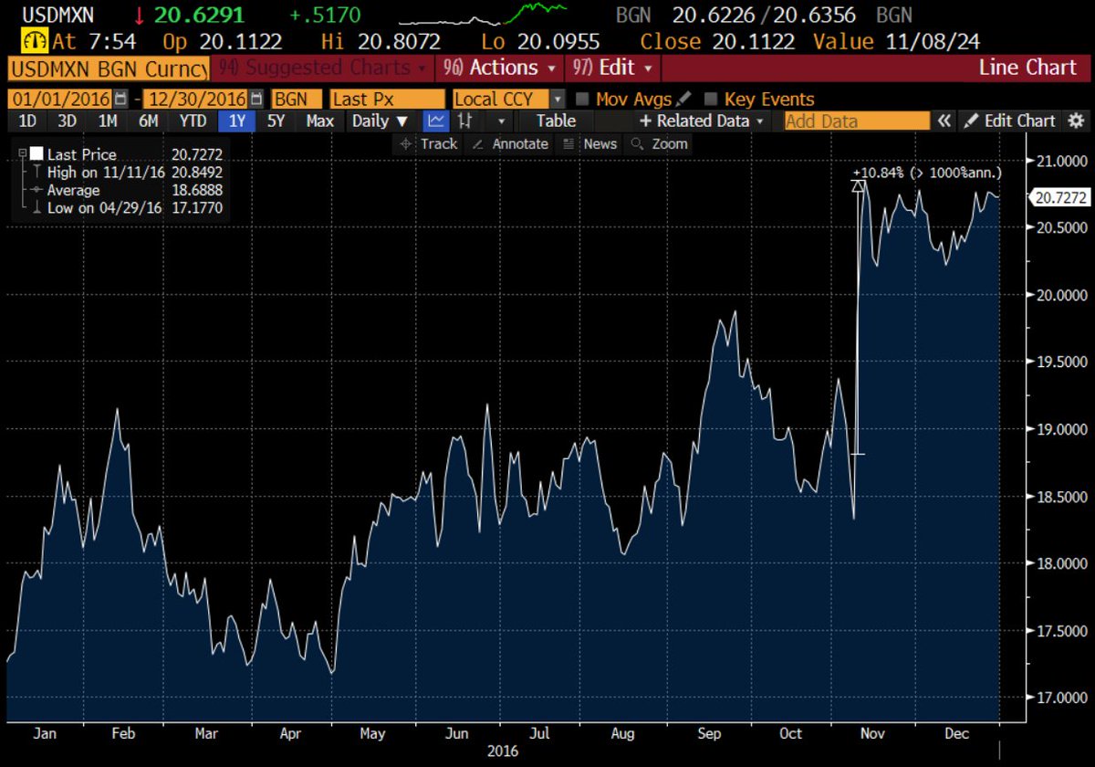Viewport: 1095px width, 767px height.
Task: Click the pencil icon beside Mov Avgs
Action: [683, 100]
